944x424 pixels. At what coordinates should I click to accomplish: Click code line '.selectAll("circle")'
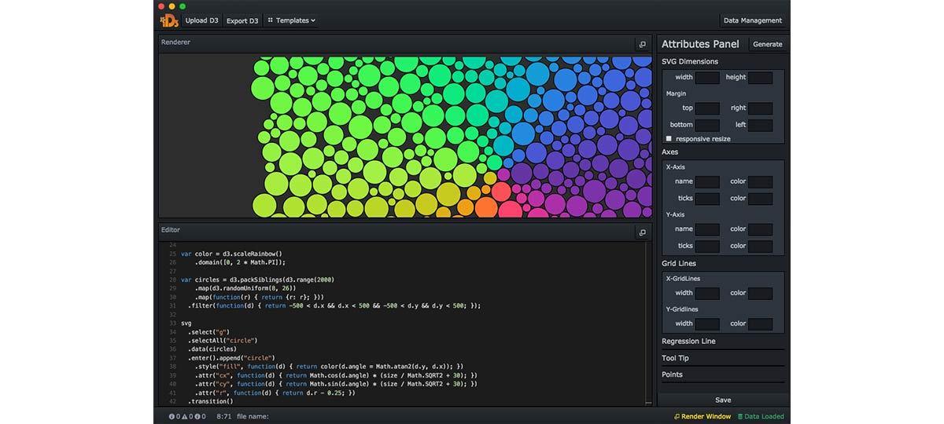pos(223,341)
